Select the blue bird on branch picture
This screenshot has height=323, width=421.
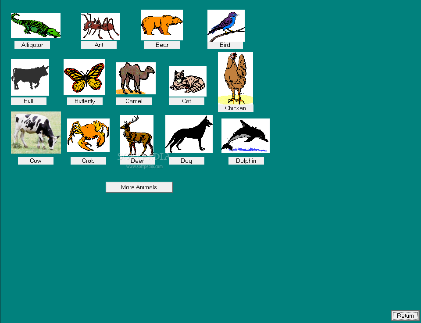(x=226, y=25)
